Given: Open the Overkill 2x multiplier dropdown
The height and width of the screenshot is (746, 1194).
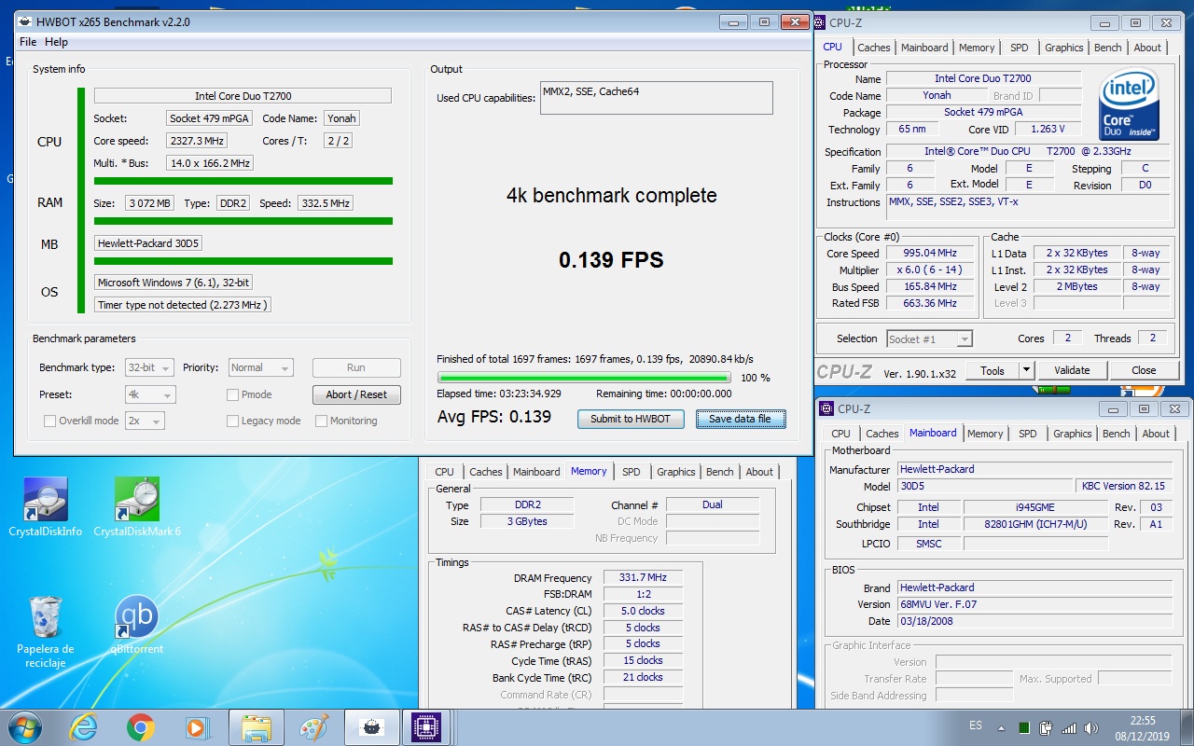Looking at the screenshot, I should 145,421.
